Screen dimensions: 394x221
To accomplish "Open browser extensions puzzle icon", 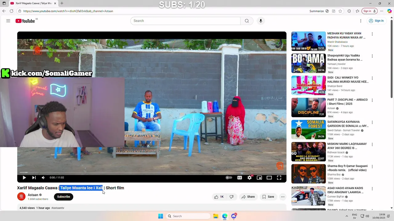I will [x=349, y=11].
